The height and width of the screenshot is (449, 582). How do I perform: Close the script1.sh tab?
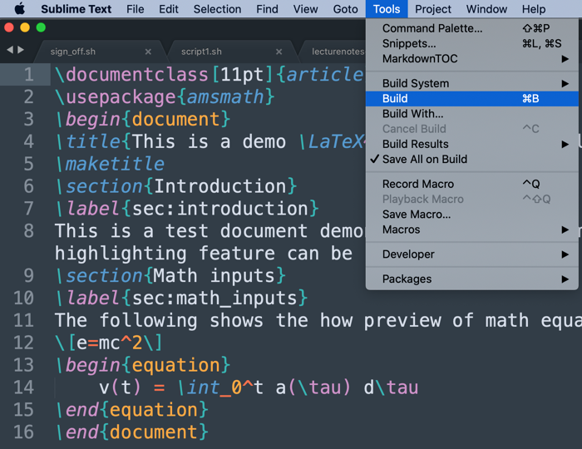279,52
